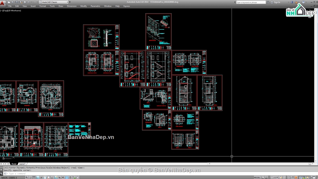Open the Express menu
The height and width of the screenshot is (179, 318).
pos(127,6)
